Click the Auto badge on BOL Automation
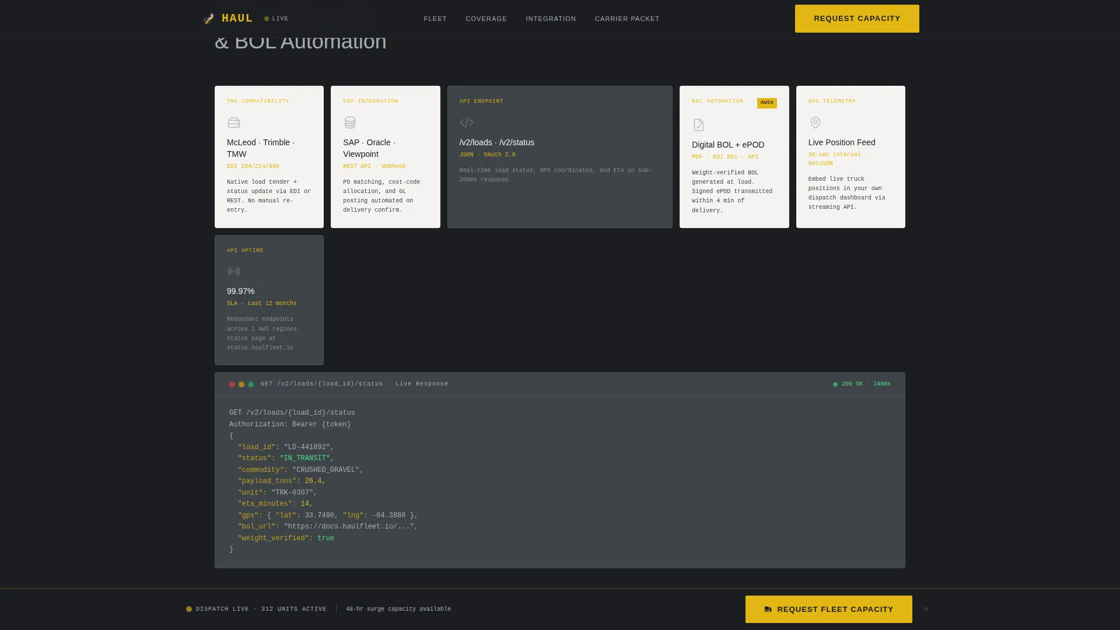The height and width of the screenshot is (630, 1120). (767, 103)
